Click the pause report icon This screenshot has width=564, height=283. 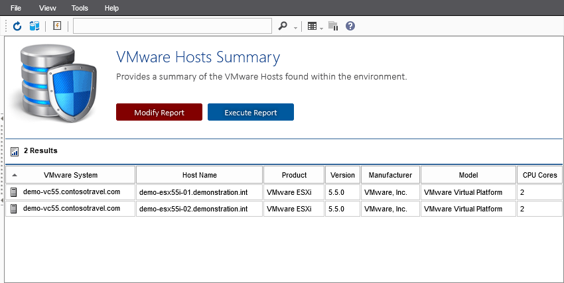[x=333, y=26]
